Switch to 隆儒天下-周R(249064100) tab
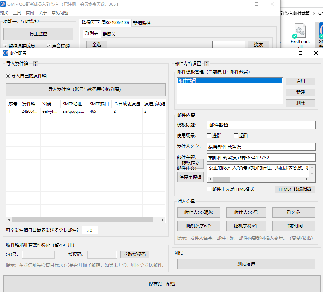Screen dimensions: 323x292 (105, 23)
